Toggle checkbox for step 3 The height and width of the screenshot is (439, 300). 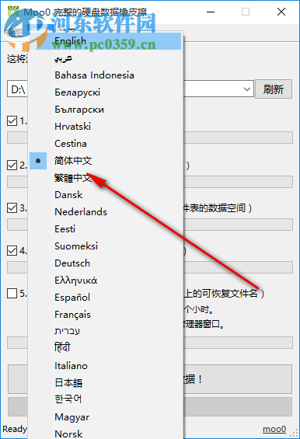(12, 208)
